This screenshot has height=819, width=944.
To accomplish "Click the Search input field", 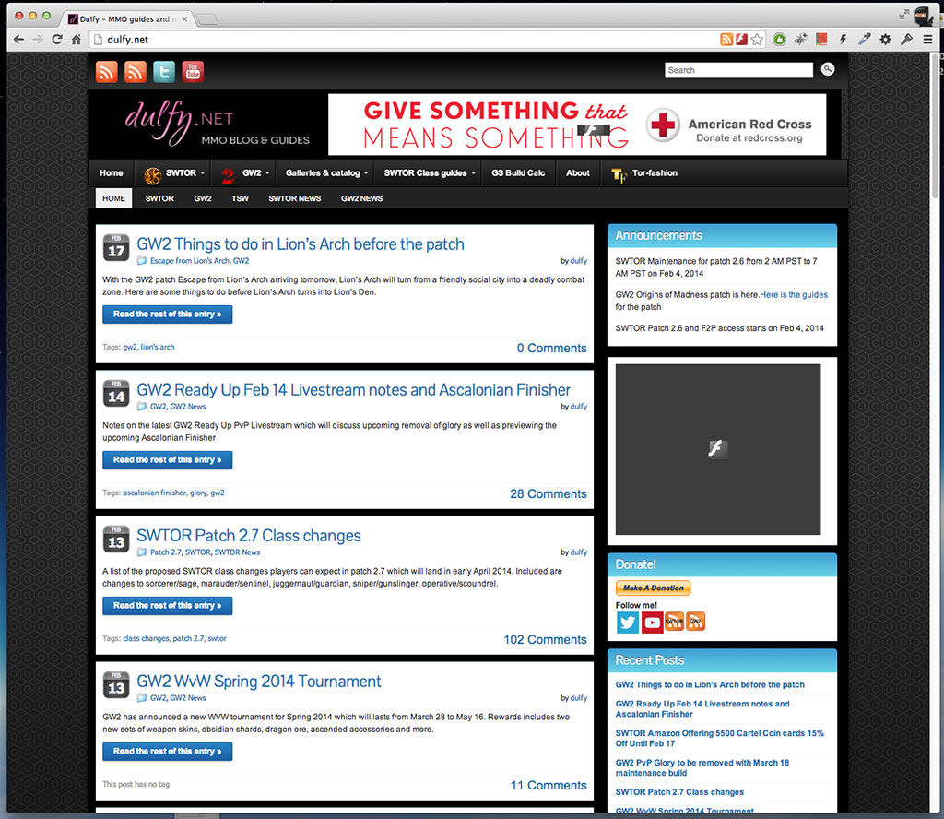I will tap(738, 70).
